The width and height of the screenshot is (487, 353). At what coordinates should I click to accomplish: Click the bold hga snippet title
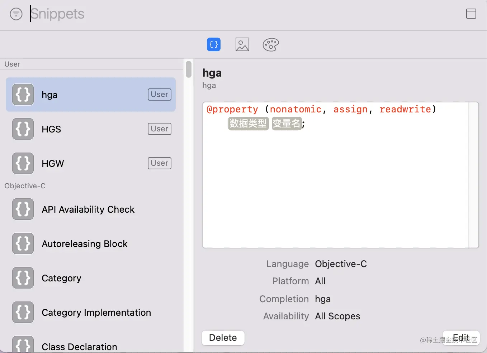pyautogui.click(x=212, y=73)
